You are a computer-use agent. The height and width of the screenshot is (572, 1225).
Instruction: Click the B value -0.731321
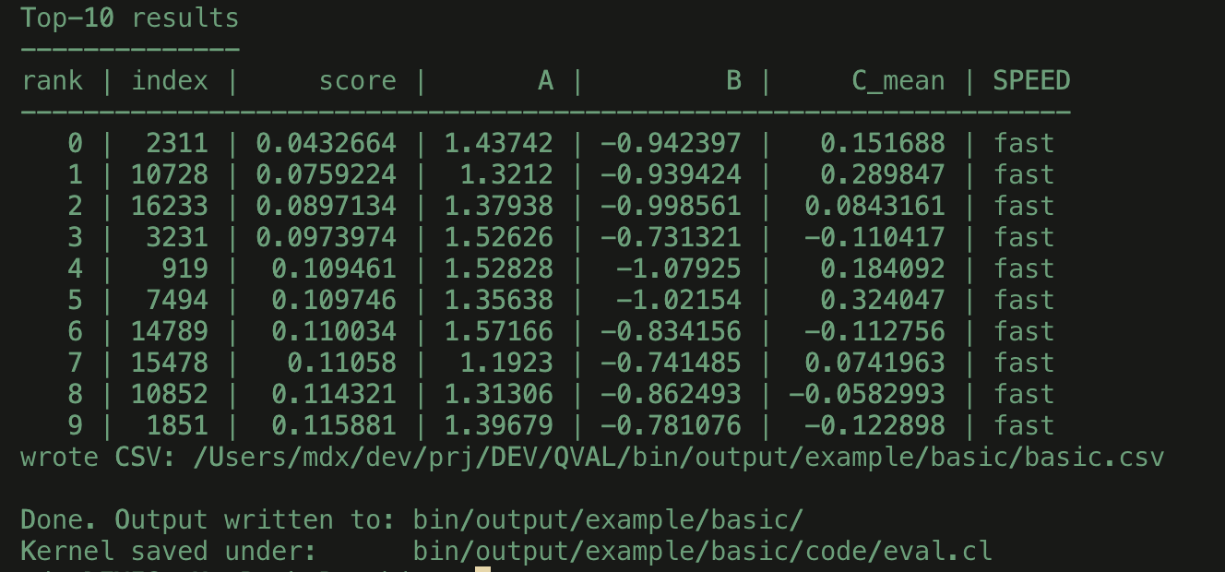[671, 237]
